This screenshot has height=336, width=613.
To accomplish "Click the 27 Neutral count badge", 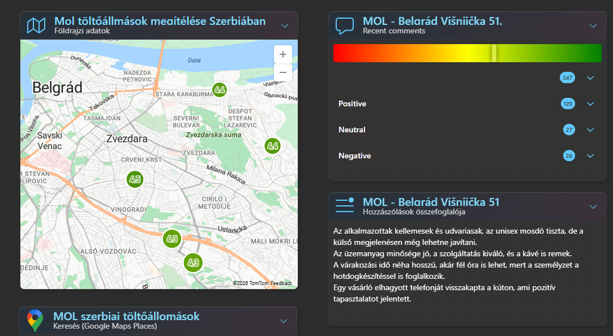I will (x=569, y=130).
